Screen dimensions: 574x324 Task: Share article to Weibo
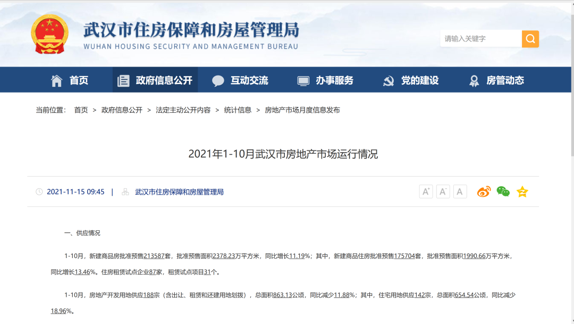(484, 192)
